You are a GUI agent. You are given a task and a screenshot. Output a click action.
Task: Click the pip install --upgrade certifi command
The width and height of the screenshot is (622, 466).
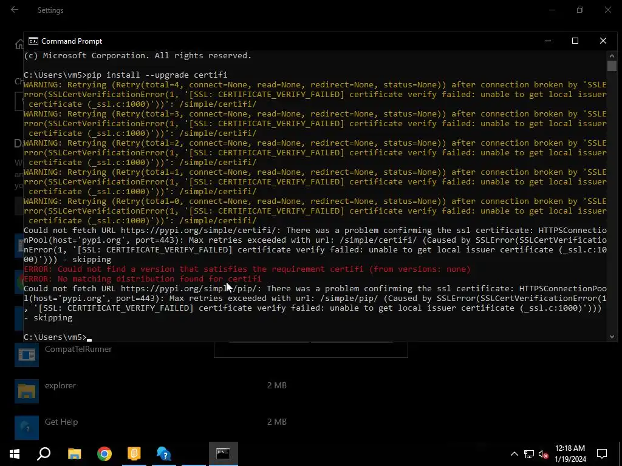click(157, 75)
